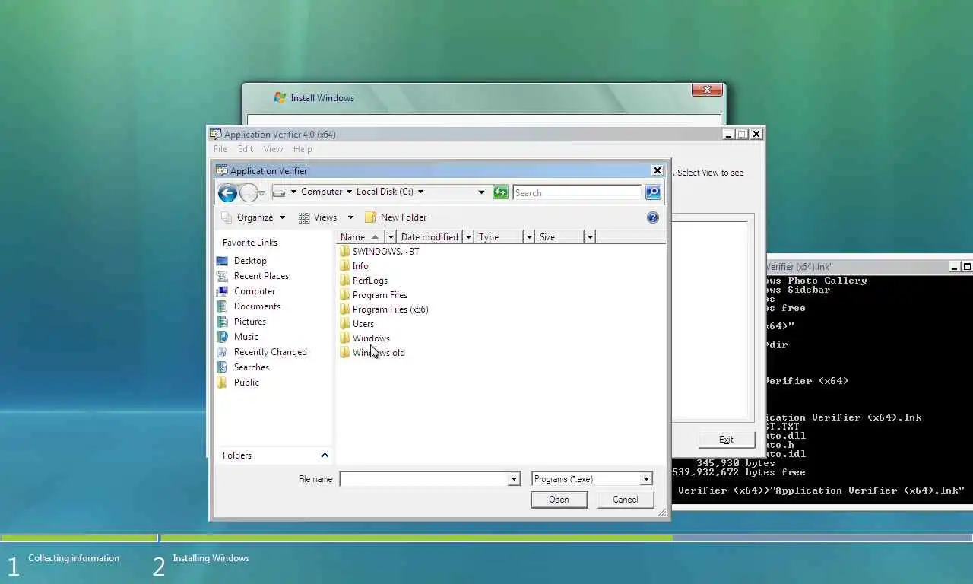Open Music in Favorite Links

pyautogui.click(x=246, y=337)
